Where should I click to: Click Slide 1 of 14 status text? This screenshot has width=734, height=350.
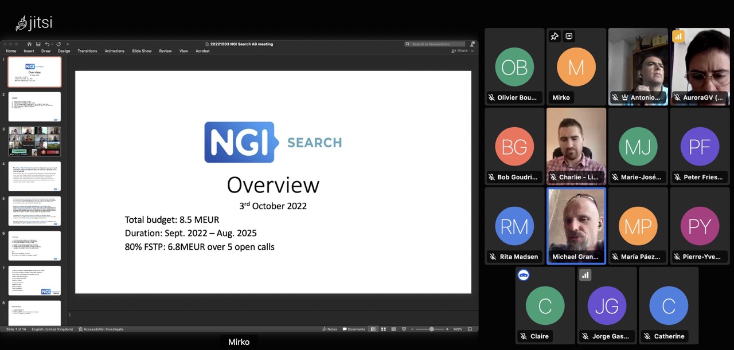tap(16, 329)
